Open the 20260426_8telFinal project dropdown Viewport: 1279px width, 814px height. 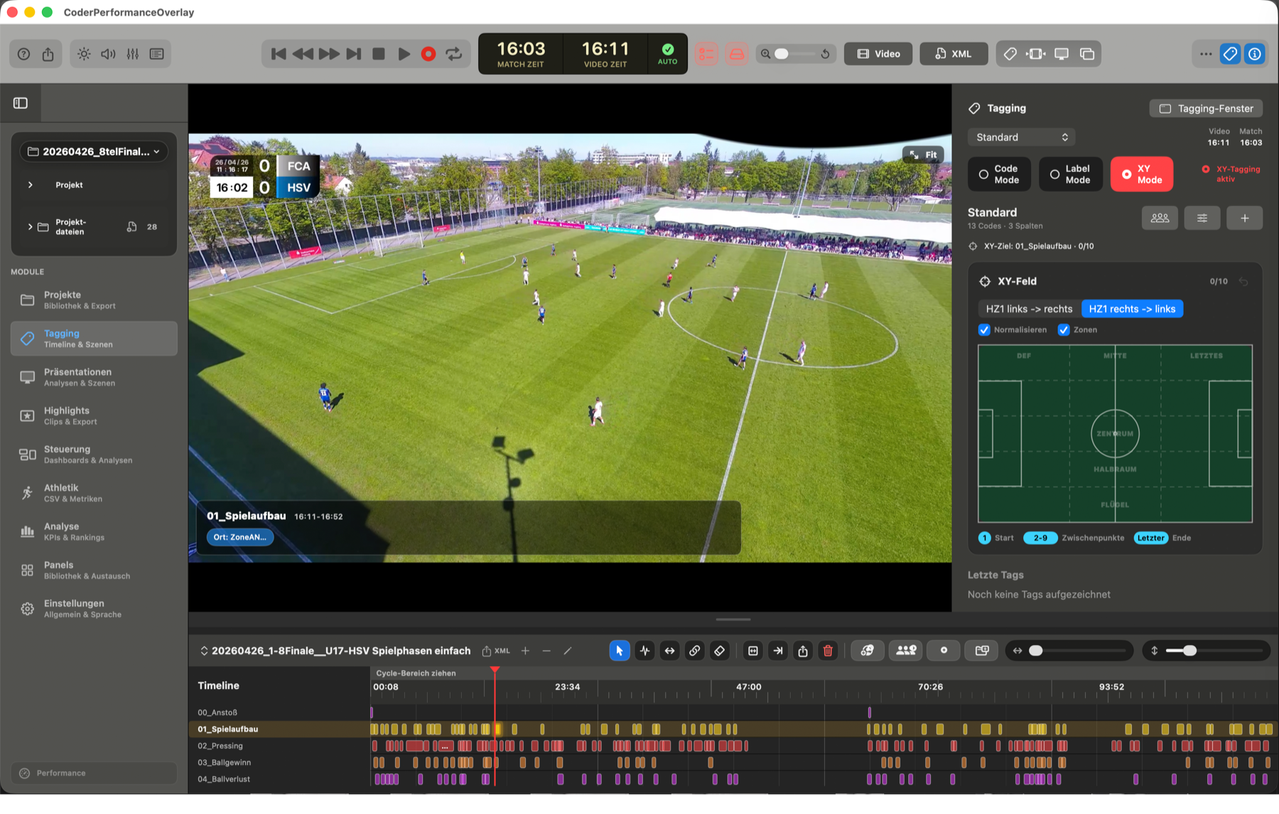click(x=94, y=151)
